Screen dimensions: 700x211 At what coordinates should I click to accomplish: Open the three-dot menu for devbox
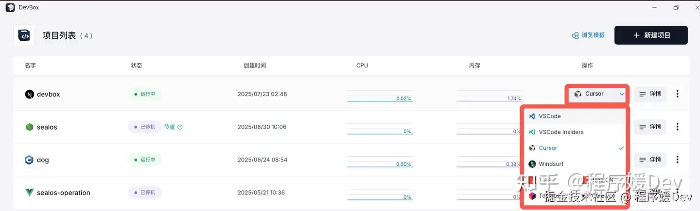[x=677, y=94]
